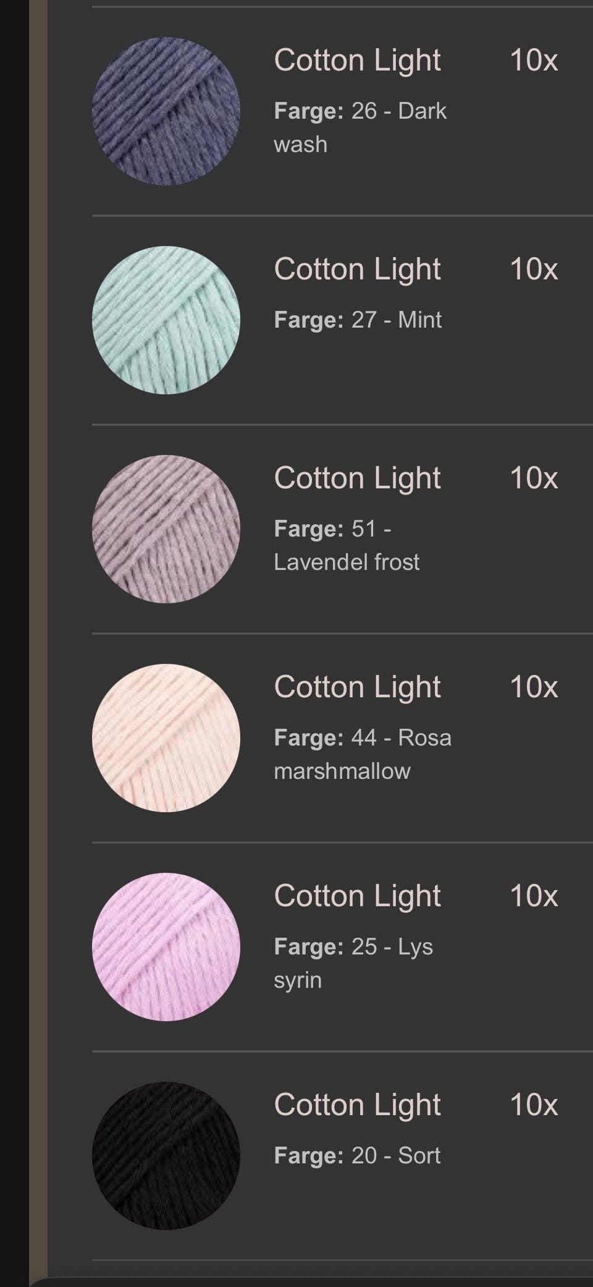The image size is (593, 1287).
Task: Select 10x quantity for Lavendel frost
Action: [x=534, y=478]
